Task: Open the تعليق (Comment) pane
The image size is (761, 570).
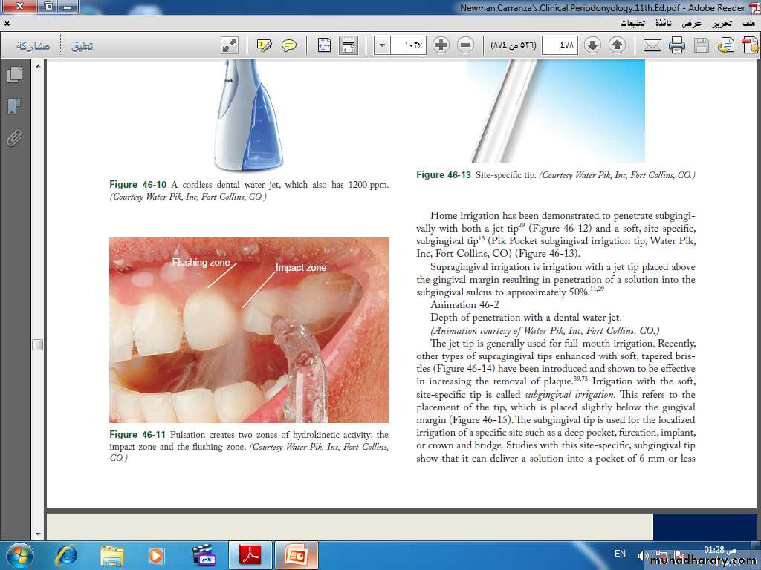Action: [x=82, y=46]
